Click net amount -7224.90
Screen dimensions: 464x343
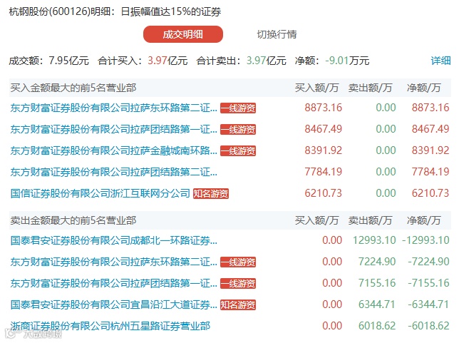pos(428,262)
